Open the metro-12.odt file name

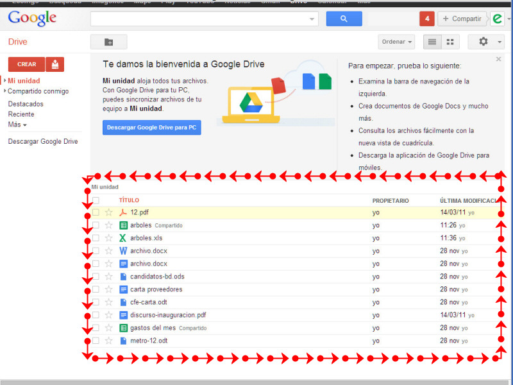point(149,341)
